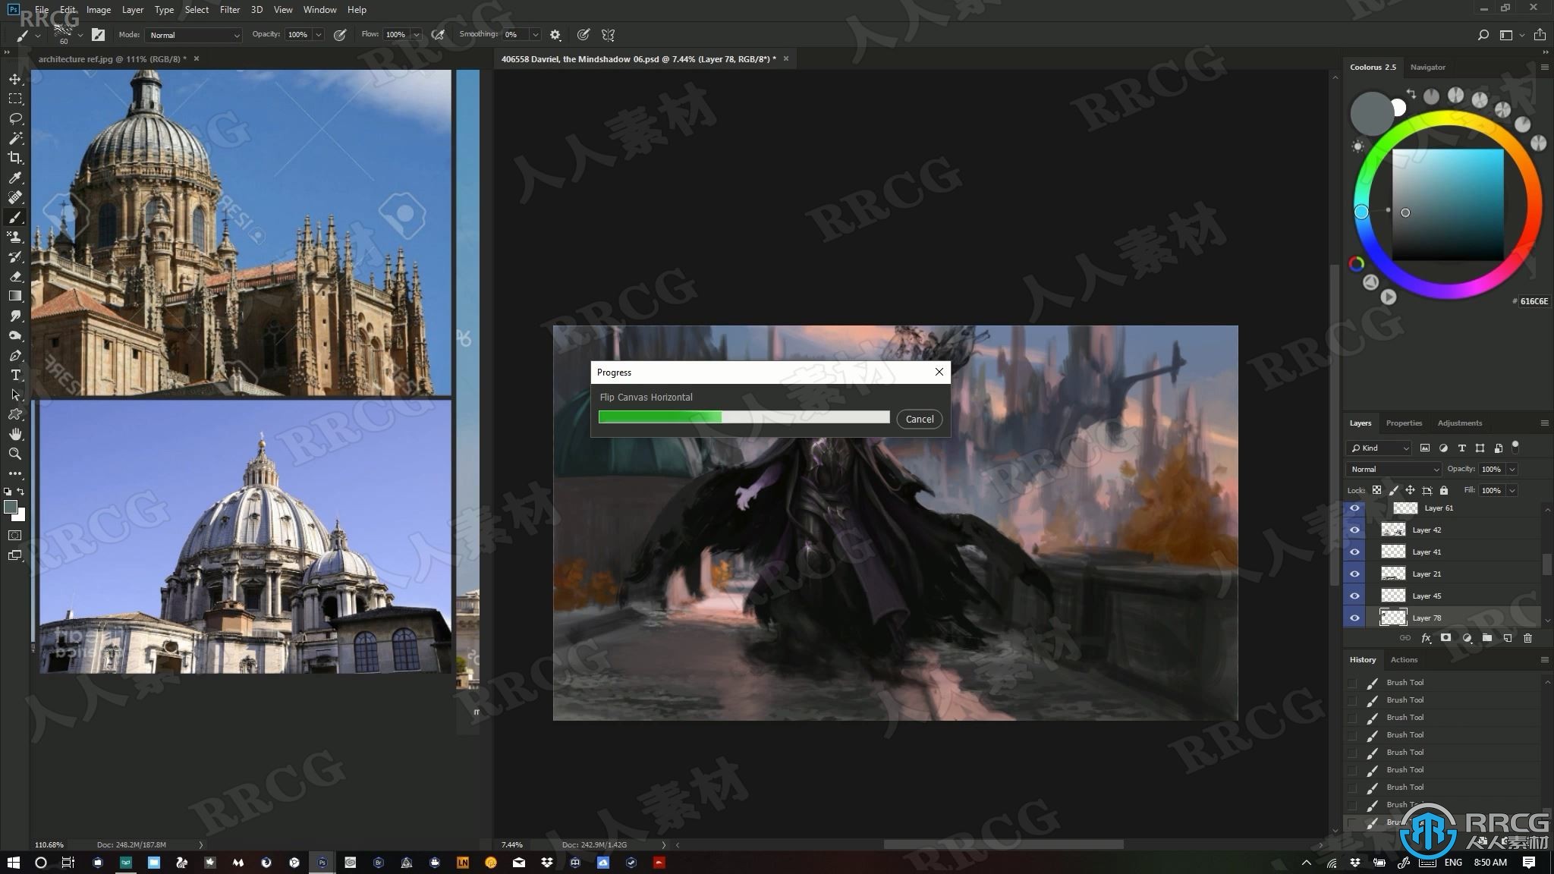Click Cancel in Progress dialog
Screen dimensions: 1554x874
[x=918, y=418]
